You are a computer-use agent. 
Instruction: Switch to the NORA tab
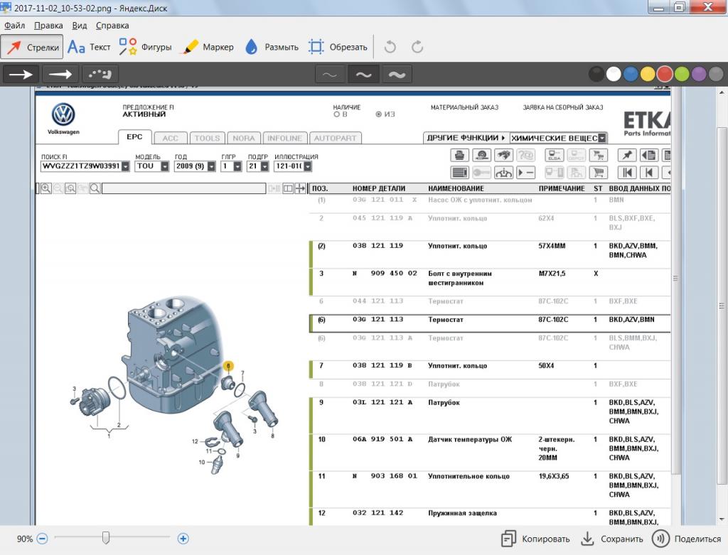[244, 139]
